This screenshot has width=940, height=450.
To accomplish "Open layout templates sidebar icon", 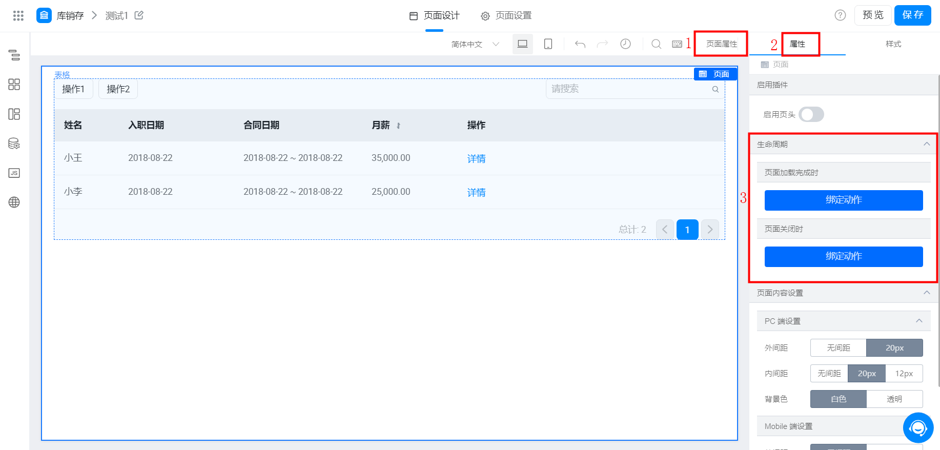I will pyautogui.click(x=14, y=114).
